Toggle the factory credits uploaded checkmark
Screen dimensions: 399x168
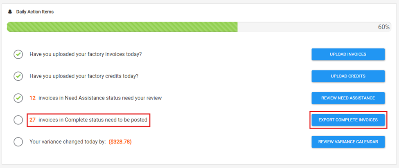tap(18, 76)
